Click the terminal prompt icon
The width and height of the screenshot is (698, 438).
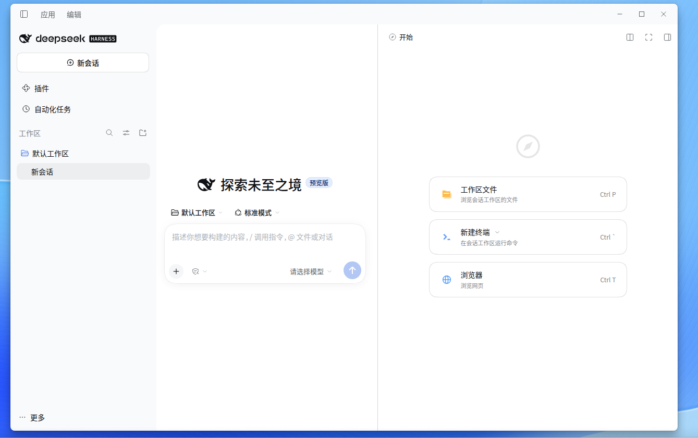click(447, 237)
